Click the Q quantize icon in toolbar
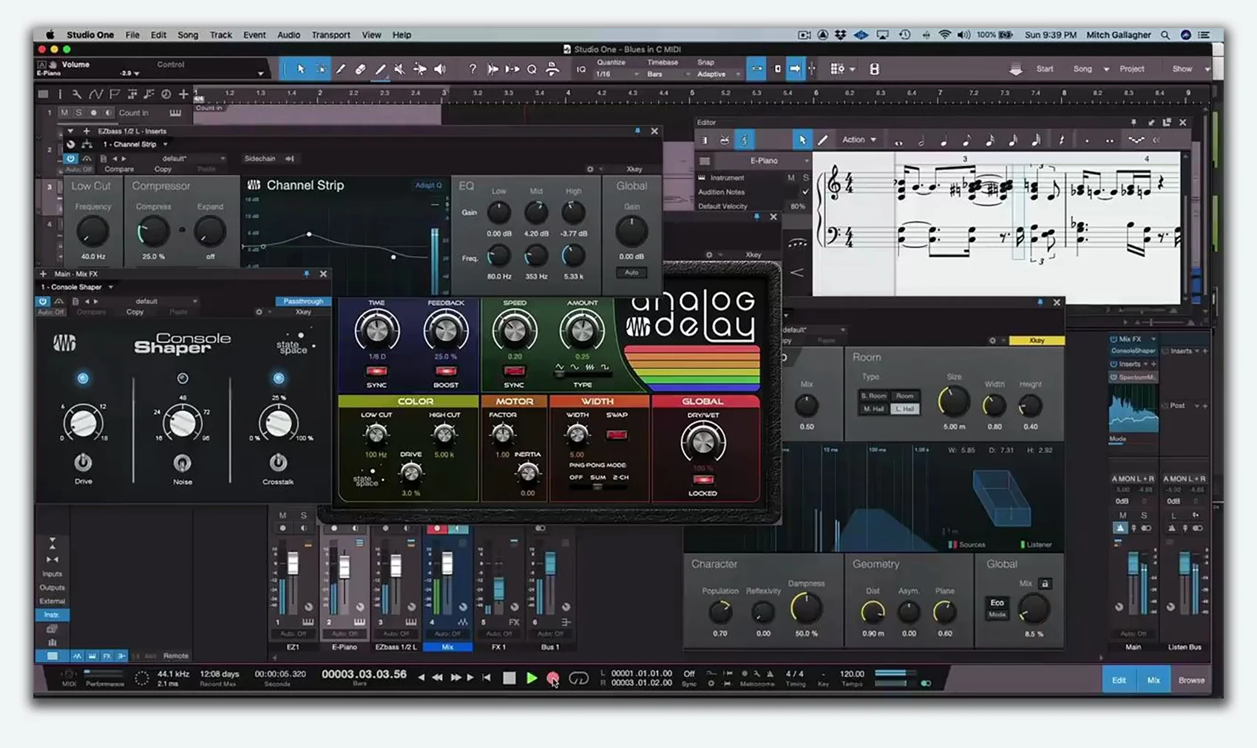 [x=532, y=69]
